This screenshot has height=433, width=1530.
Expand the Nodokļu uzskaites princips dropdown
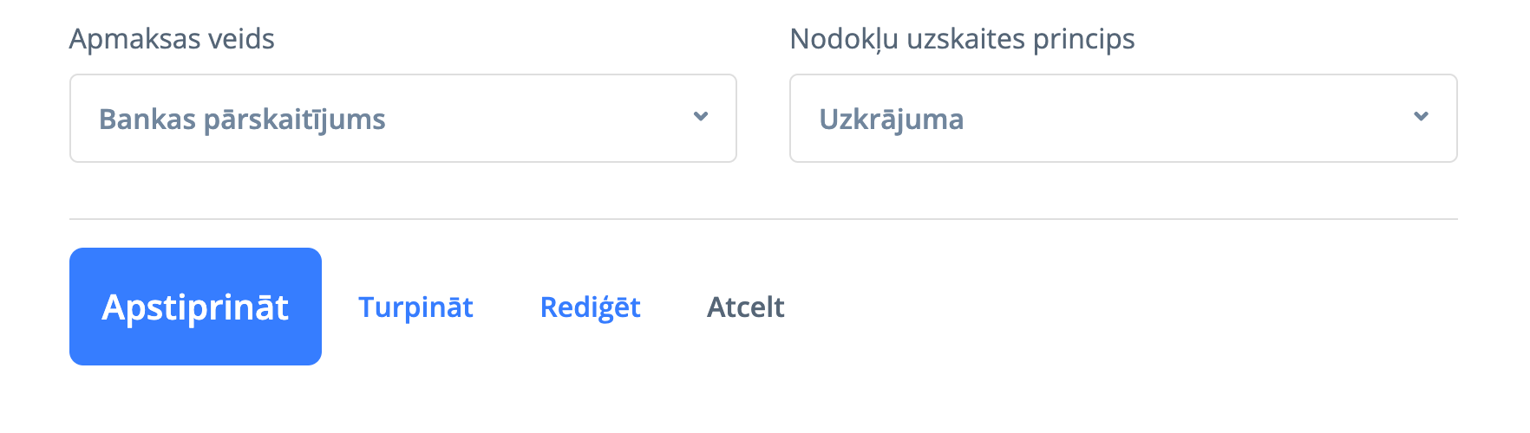[x=1122, y=119]
